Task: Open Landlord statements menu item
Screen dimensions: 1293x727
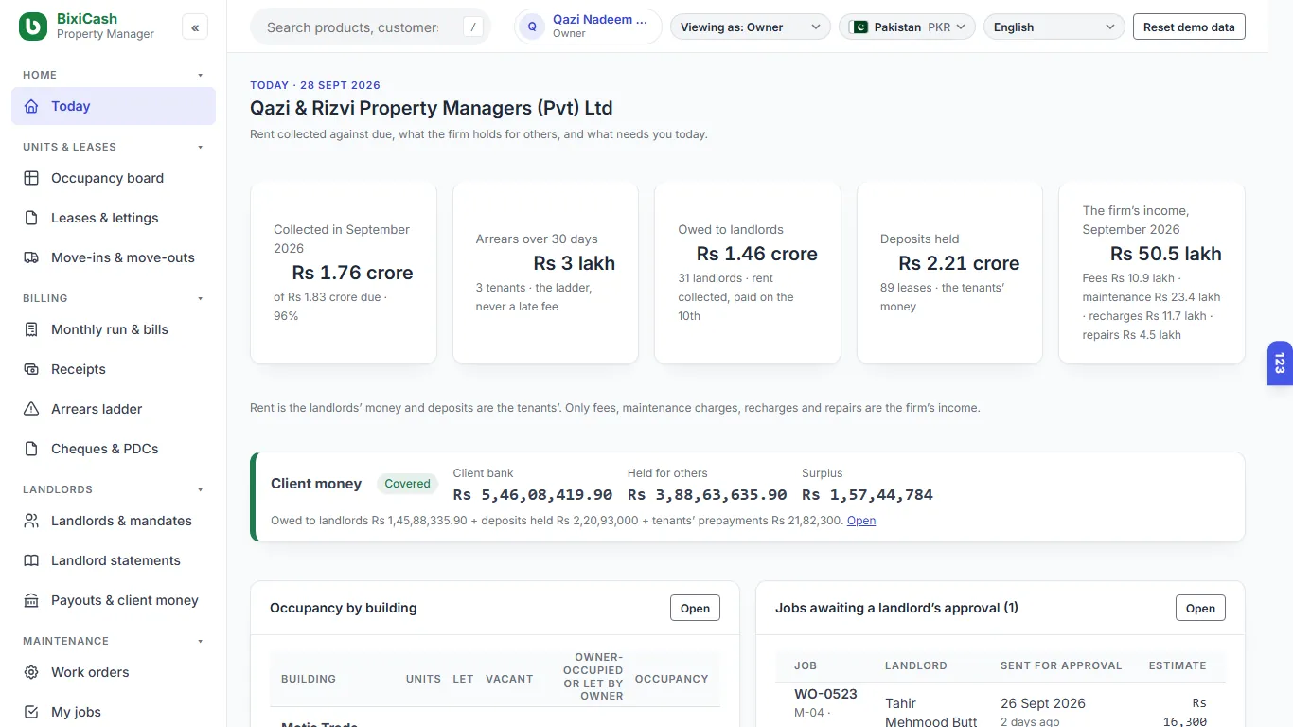Action: coord(114,560)
